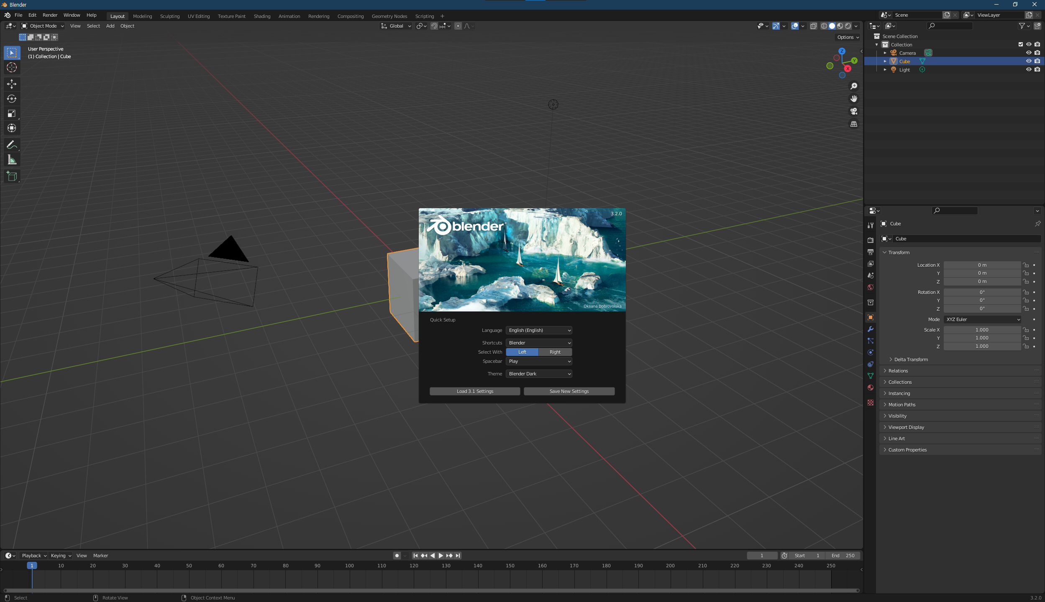Click the Add Cube tool icon
Screen dimensions: 1045x602
(12, 176)
